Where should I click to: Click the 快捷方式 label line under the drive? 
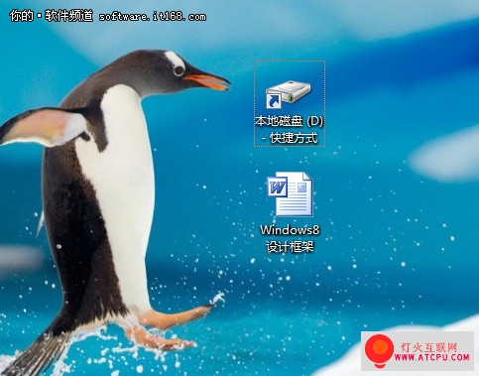(x=290, y=138)
